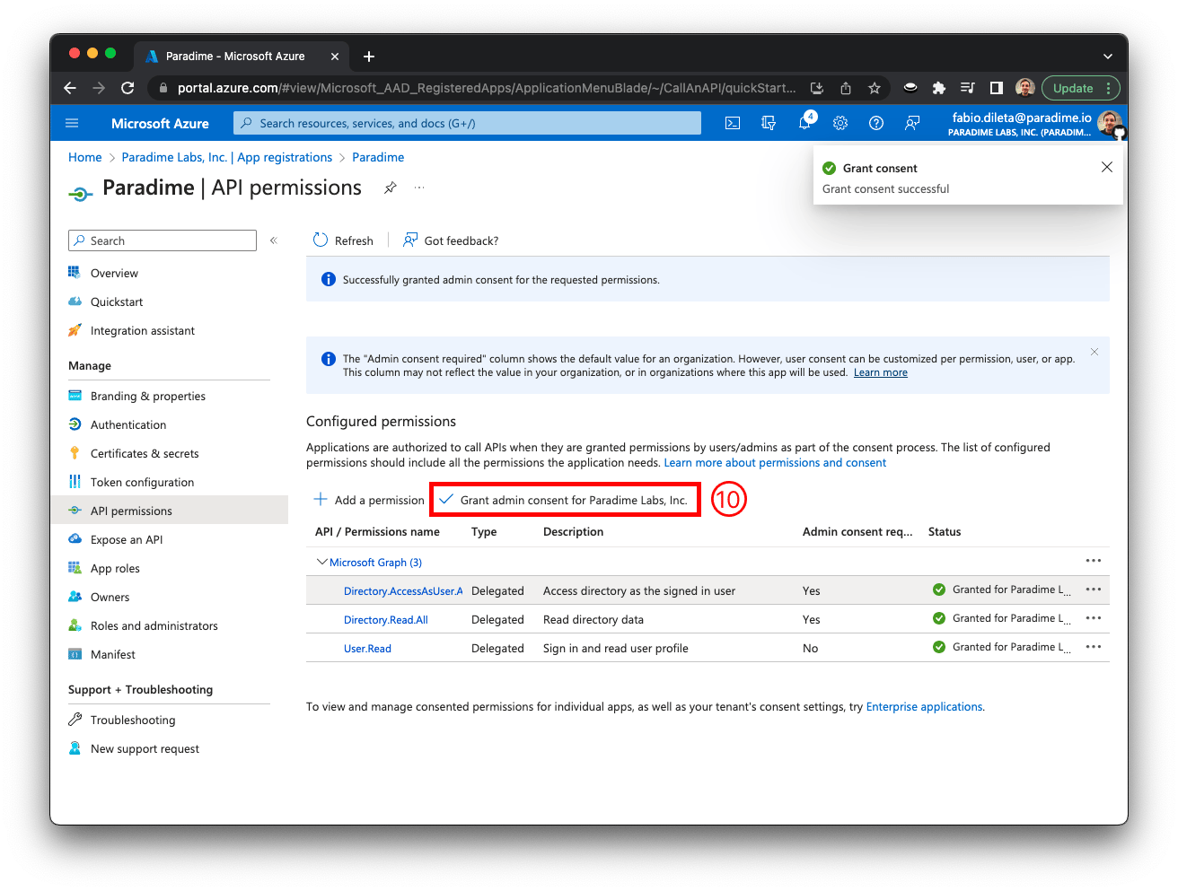Open a new browser tab

coord(369,57)
